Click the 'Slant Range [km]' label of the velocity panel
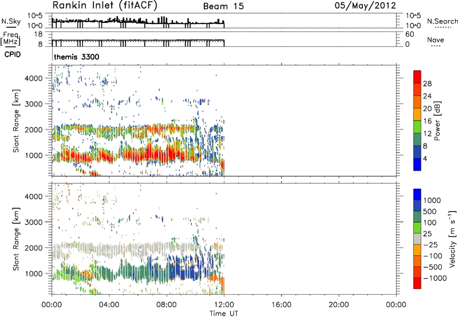 tap(16, 239)
